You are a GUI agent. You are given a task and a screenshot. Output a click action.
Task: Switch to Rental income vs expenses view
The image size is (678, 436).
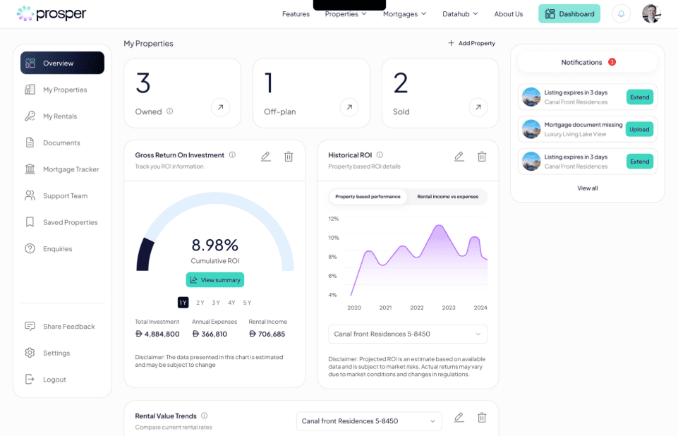pyautogui.click(x=447, y=197)
